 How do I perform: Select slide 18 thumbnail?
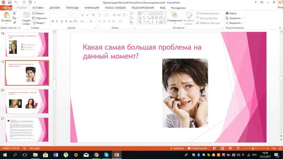pyautogui.click(x=27, y=45)
